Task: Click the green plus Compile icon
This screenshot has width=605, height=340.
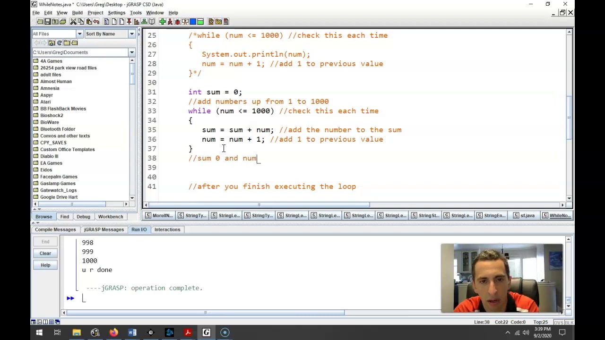Action: pos(163,21)
